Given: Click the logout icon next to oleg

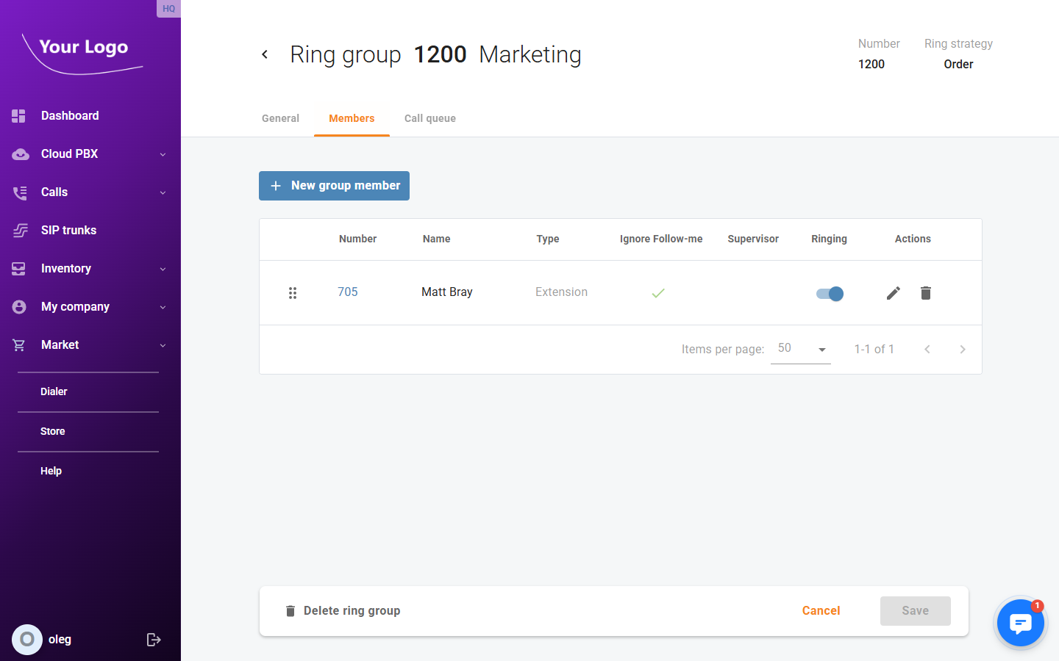Looking at the screenshot, I should coord(154,639).
